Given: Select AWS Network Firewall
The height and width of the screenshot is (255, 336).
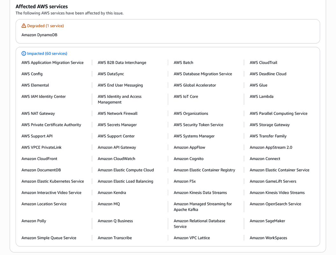Looking at the screenshot, I should pos(118,113).
